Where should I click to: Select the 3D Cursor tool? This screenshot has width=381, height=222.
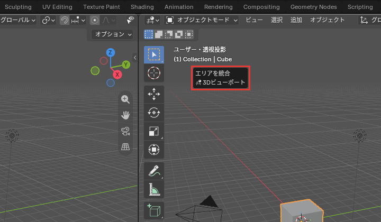(x=154, y=73)
